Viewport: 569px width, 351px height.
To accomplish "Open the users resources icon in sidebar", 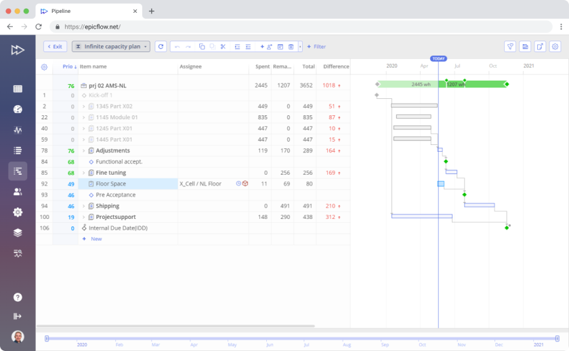I will pyautogui.click(x=18, y=192).
